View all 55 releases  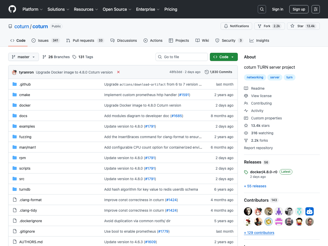tap(255, 186)
